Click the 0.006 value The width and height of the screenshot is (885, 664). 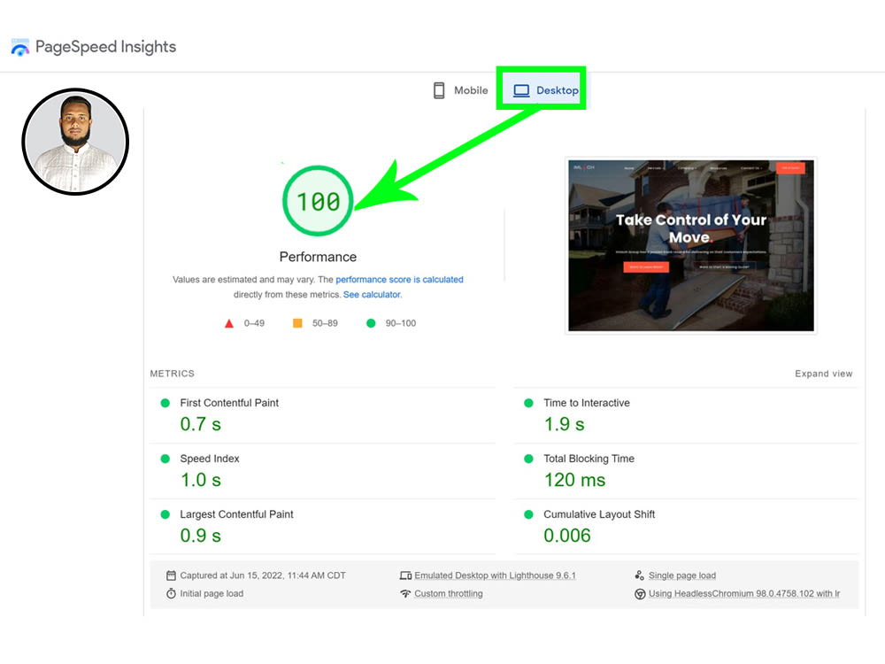(x=566, y=536)
